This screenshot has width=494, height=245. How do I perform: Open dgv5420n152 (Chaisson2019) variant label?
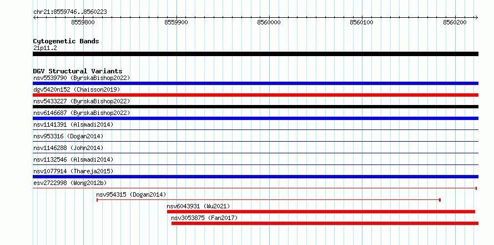click(77, 89)
